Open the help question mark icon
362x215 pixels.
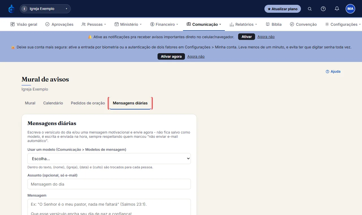[x=323, y=9]
